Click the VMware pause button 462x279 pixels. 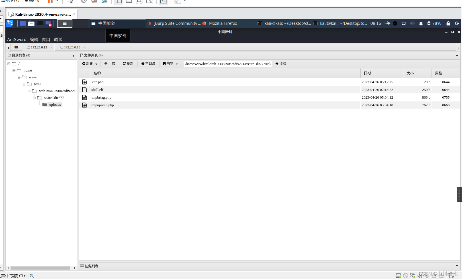50,1
